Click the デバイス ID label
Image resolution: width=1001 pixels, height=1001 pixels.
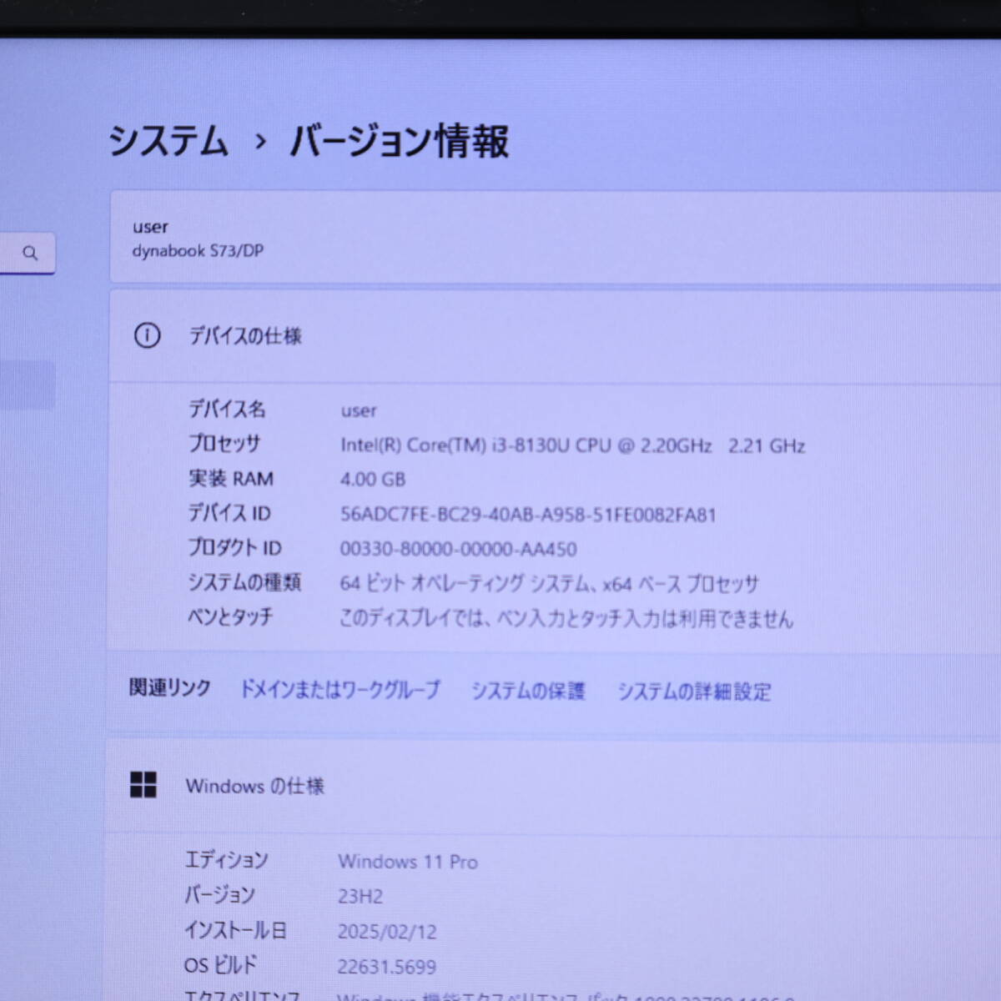[x=229, y=513]
